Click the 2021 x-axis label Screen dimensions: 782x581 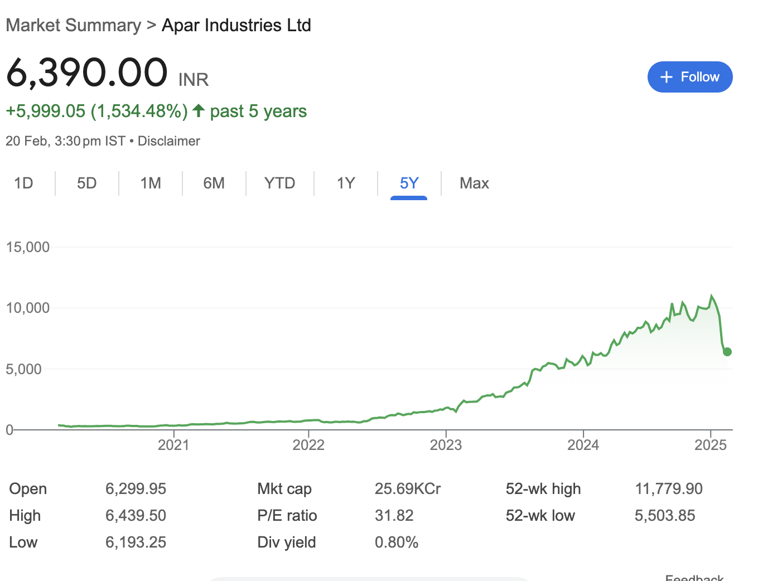[173, 445]
